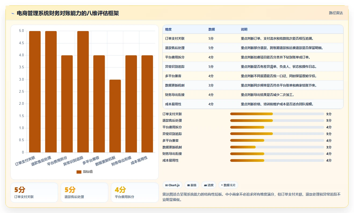Click the 订单支付关联 progress bar

[x=277, y=114]
